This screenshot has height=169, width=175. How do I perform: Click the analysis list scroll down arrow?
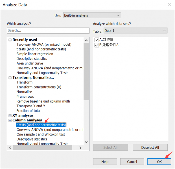pos(86,142)
